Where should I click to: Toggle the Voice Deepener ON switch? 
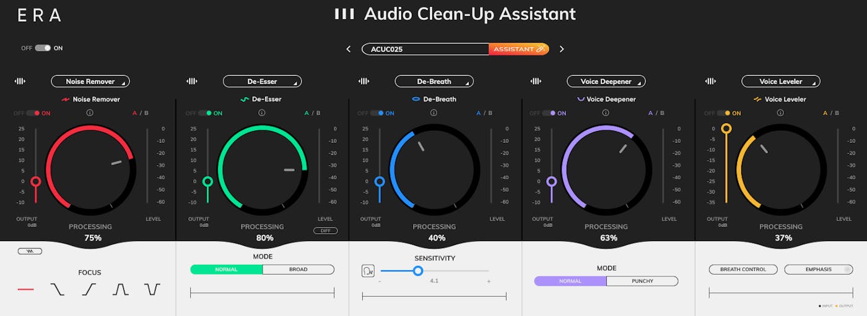tap(549, 113)
